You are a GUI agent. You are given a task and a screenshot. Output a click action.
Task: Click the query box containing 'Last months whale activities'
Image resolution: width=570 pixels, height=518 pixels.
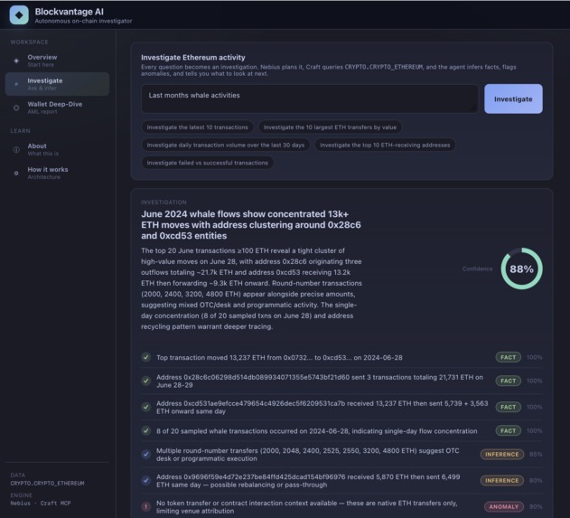(310, 99)
